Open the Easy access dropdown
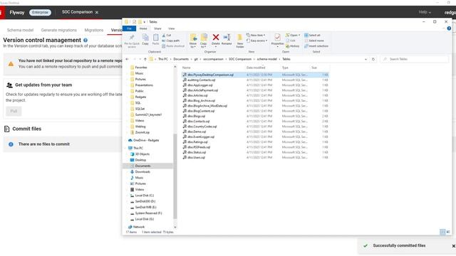The image size is (456, 256). [x=256, y=41]
